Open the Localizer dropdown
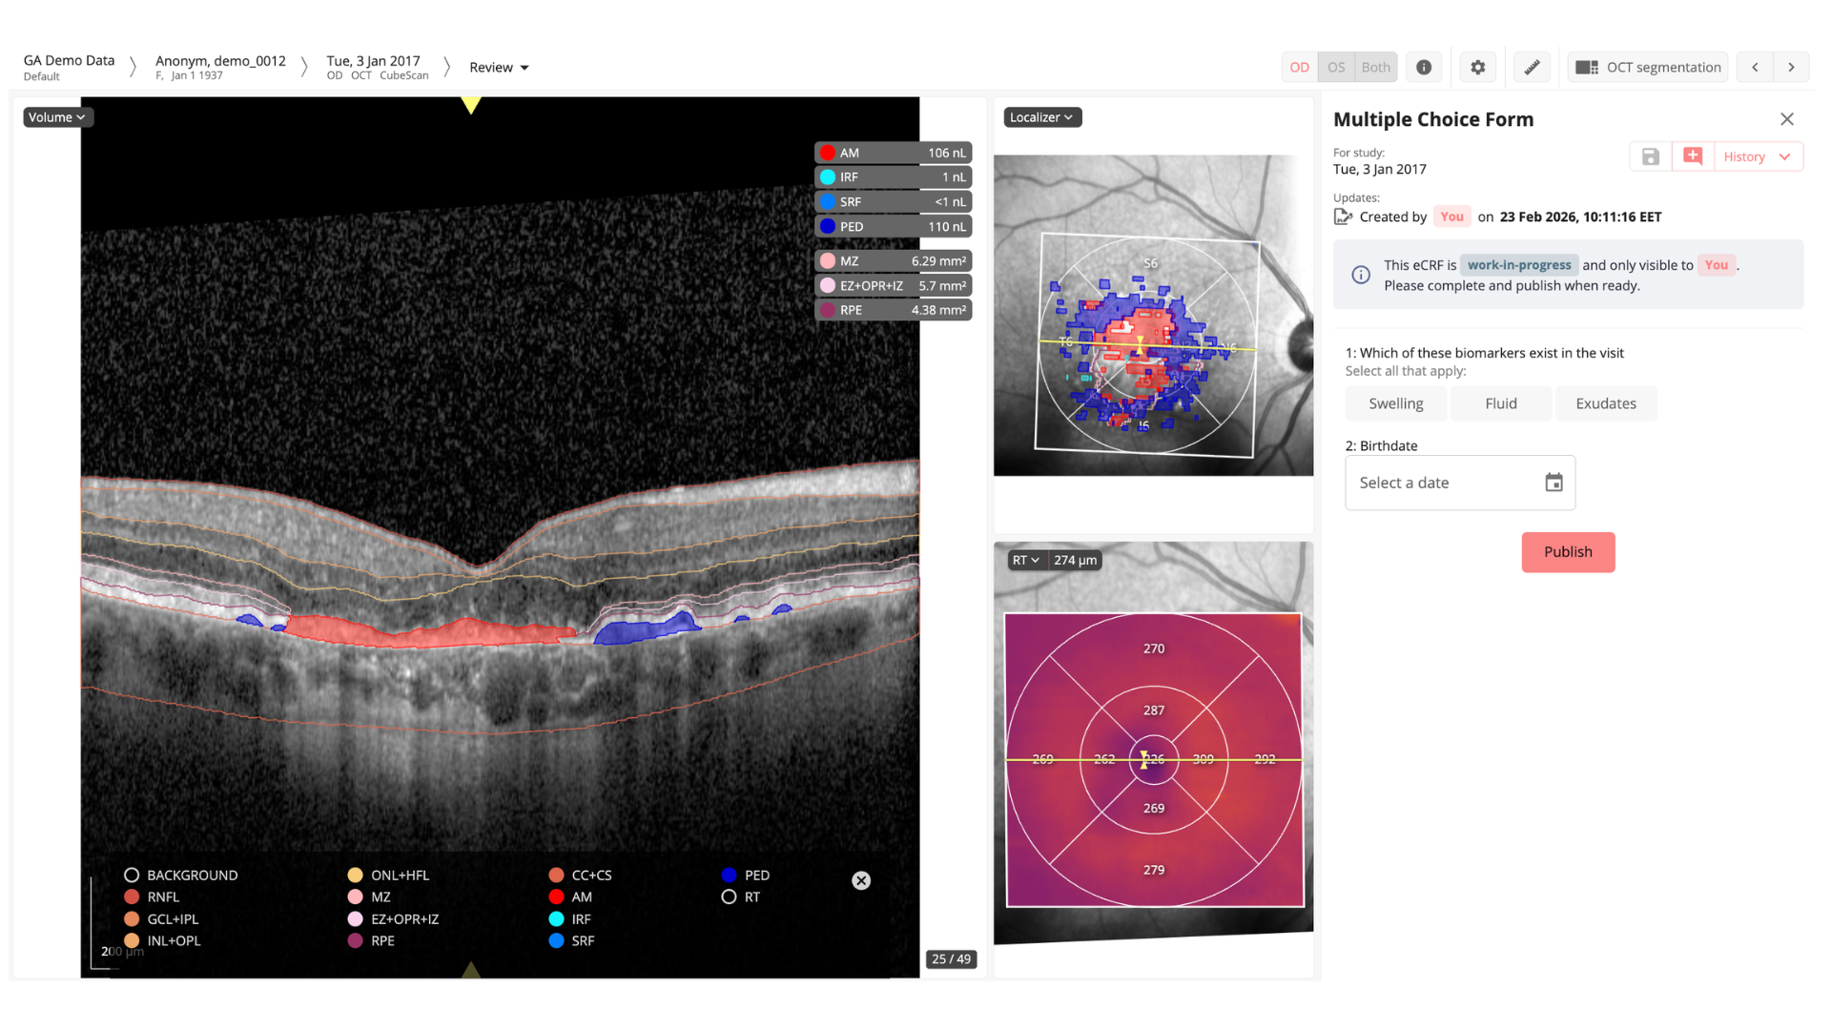 point(1041,117)
